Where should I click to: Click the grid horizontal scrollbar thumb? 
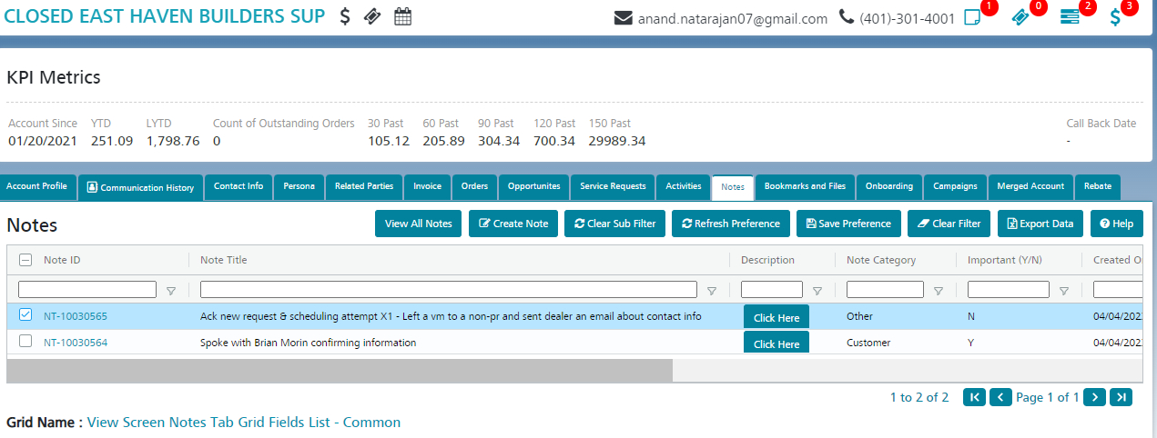(x=340, y=370)
